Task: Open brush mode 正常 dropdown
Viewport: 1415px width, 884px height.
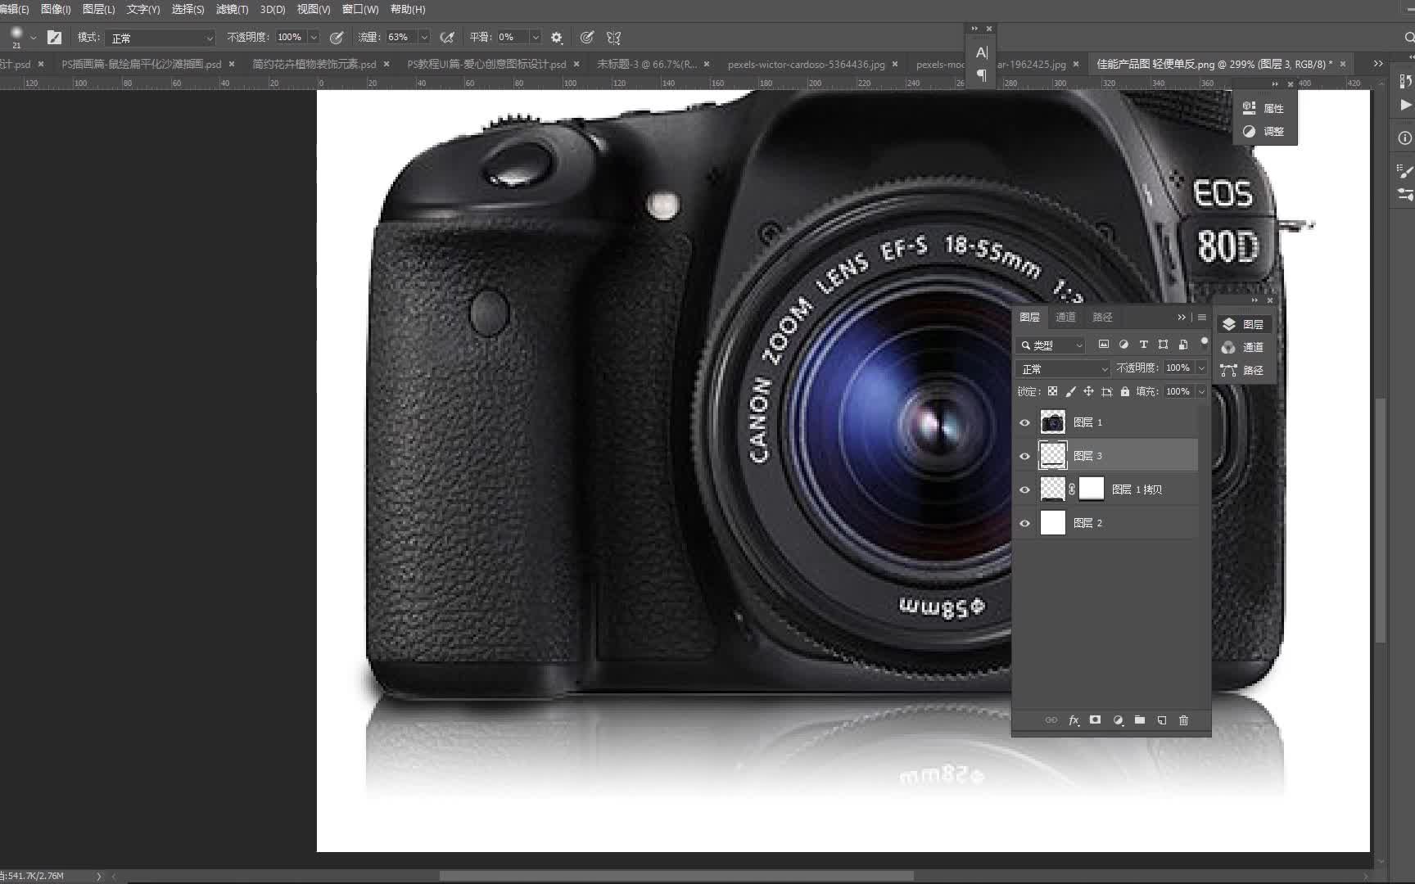Action: tap(160, 38)
